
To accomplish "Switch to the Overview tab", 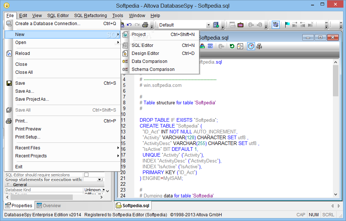I will tap(49, 206).
